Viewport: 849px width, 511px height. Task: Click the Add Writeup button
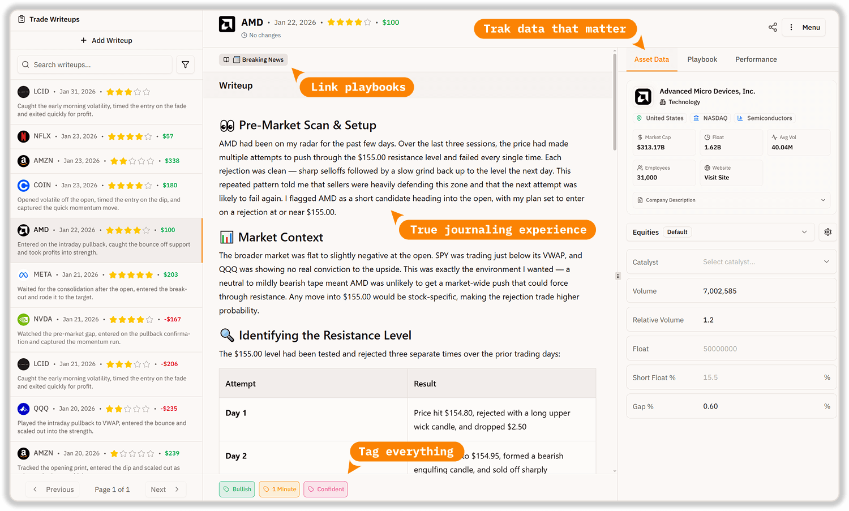(106, 41)
